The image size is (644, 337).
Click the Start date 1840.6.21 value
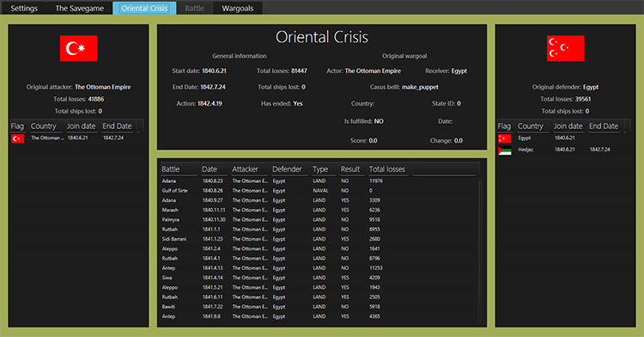click(214, 71)
